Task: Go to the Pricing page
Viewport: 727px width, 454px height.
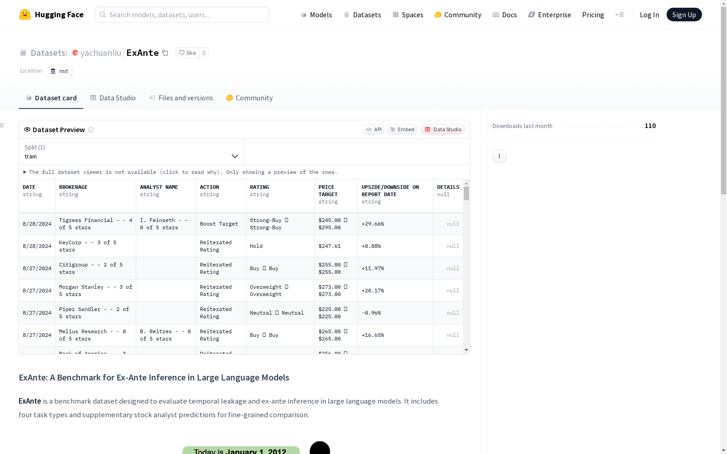Action: [593, 15]
